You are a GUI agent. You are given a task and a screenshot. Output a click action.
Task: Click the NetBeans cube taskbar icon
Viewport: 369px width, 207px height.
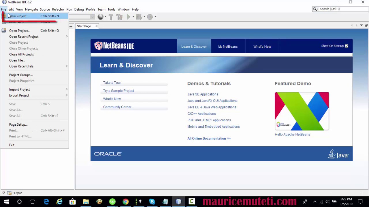(178, 202)
